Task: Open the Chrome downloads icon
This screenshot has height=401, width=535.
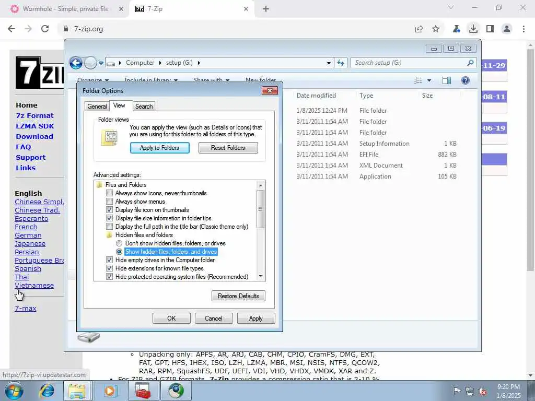Action: (473, 29)
